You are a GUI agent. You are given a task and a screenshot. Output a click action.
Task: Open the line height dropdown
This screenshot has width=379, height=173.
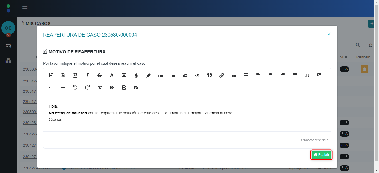[307, 75]
